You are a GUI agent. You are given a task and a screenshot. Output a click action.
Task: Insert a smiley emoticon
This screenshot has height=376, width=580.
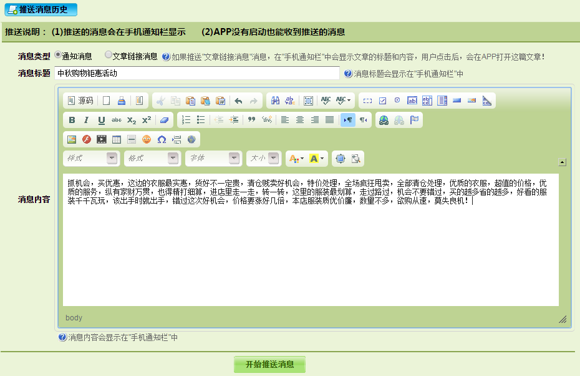[x=147, y=139]
